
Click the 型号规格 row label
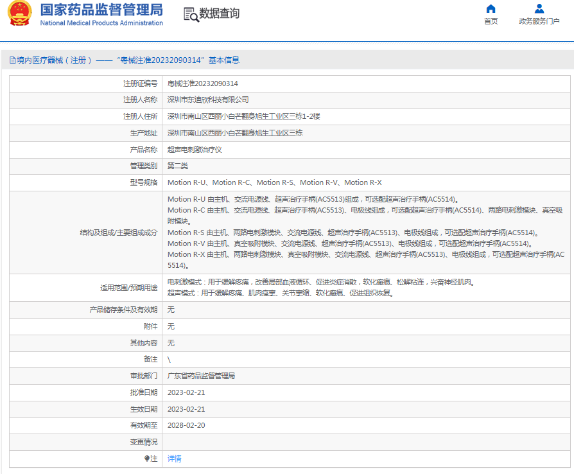144,182
